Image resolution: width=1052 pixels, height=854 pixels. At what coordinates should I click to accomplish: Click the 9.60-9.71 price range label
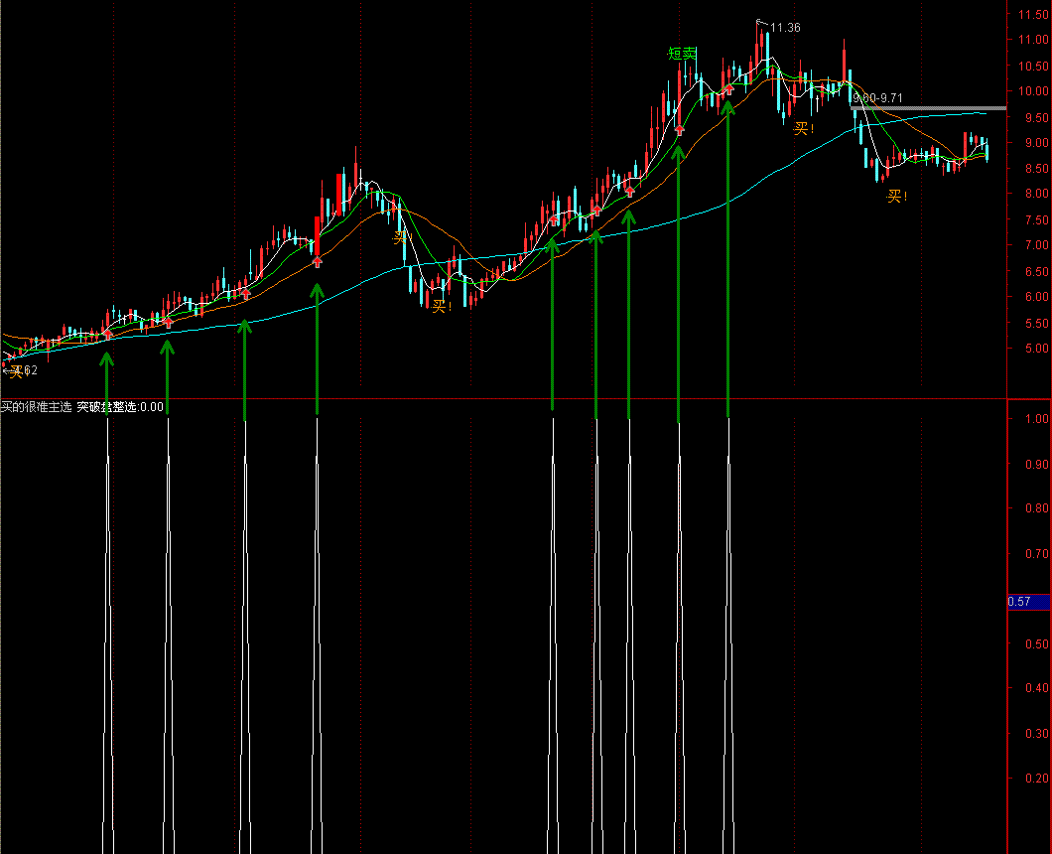click(x=877, y=98)
